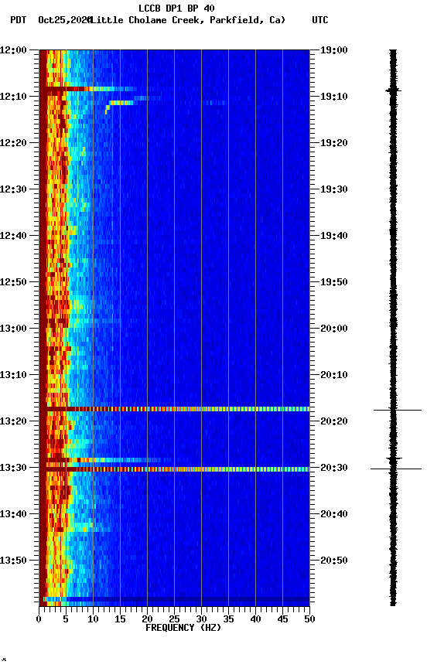Click the 19:10 UTC time label
Screen dimensions: 427x668
click(334, 97)
